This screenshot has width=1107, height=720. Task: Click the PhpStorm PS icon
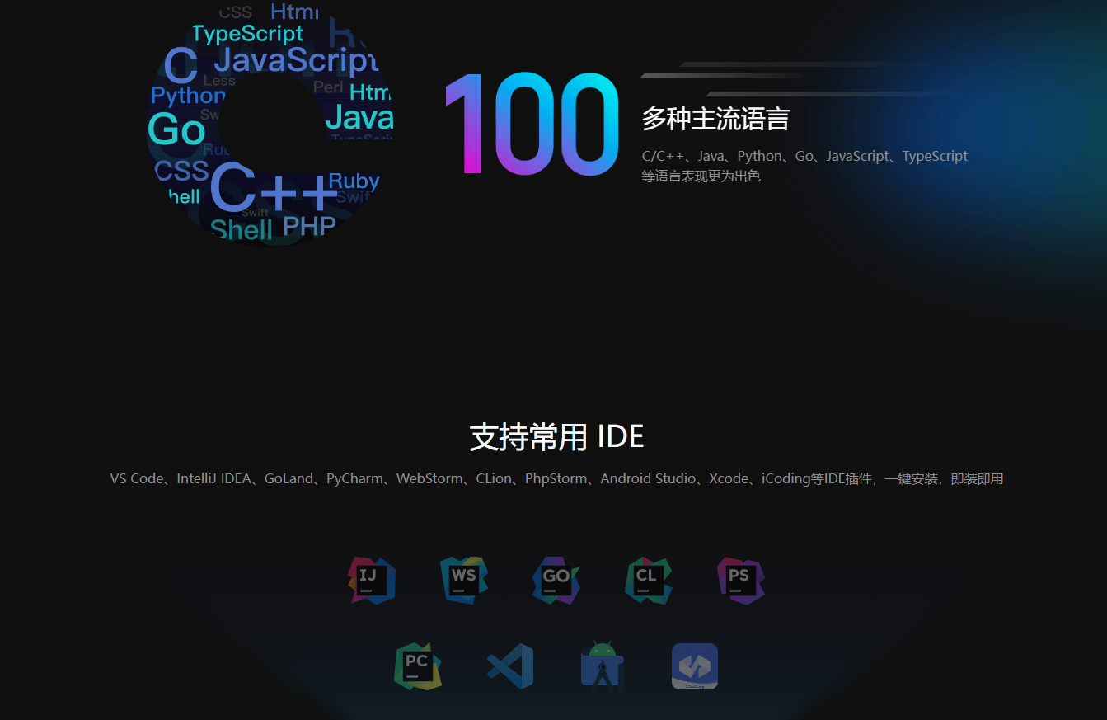pyautogui.click(x=740, y=580)
